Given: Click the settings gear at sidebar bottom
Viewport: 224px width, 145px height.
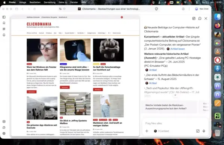Looking at the screenshot, I should 4,133.
